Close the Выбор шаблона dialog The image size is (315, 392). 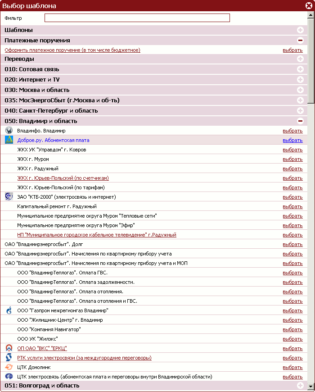[309, 5]
